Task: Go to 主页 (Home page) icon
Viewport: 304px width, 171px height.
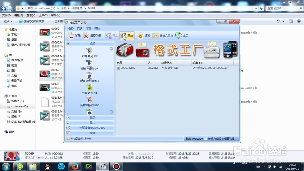Action: point(182,36)
